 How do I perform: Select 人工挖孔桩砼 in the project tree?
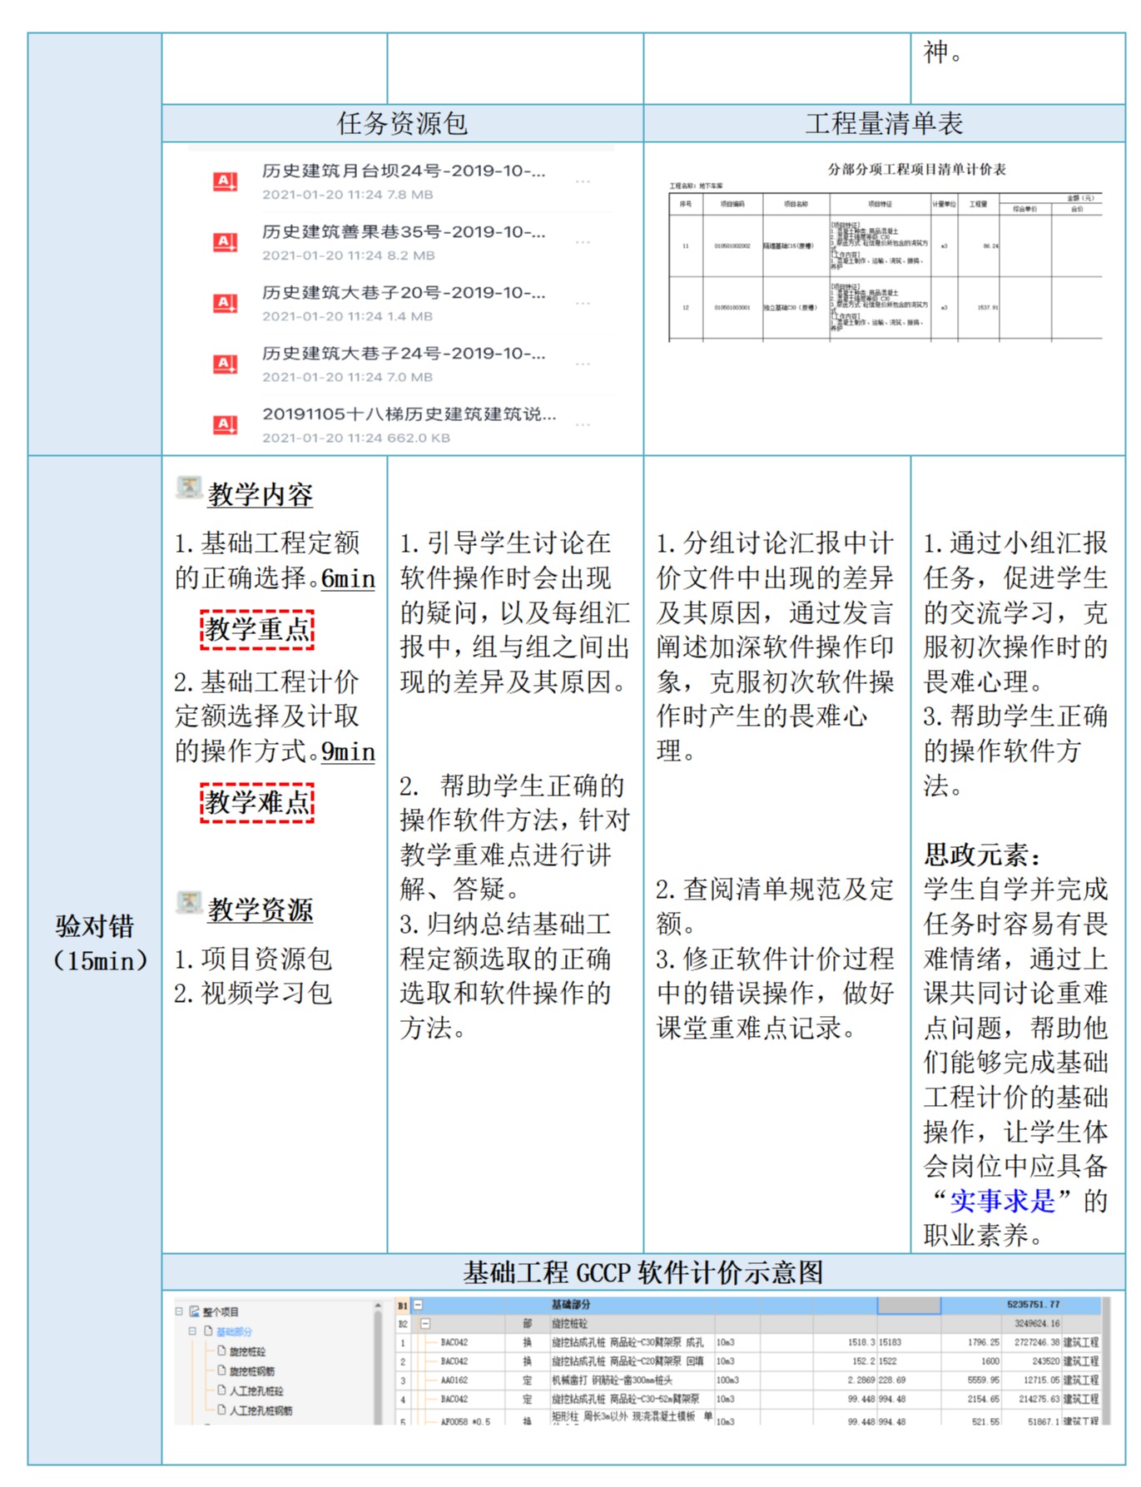[256, 1390]
